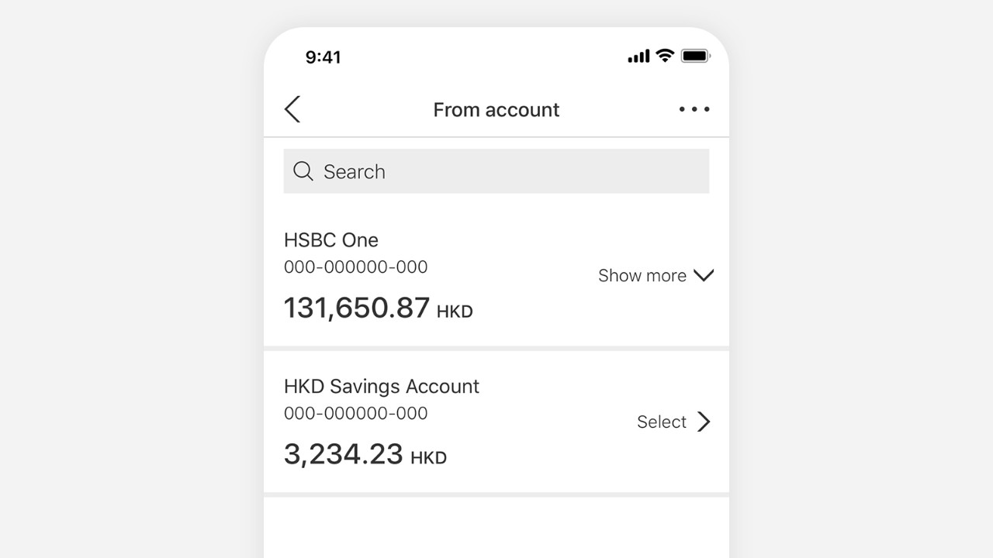Go back using the left chevron
The image size is (993, 558).
pyautogui.click(x=292, y=109)
